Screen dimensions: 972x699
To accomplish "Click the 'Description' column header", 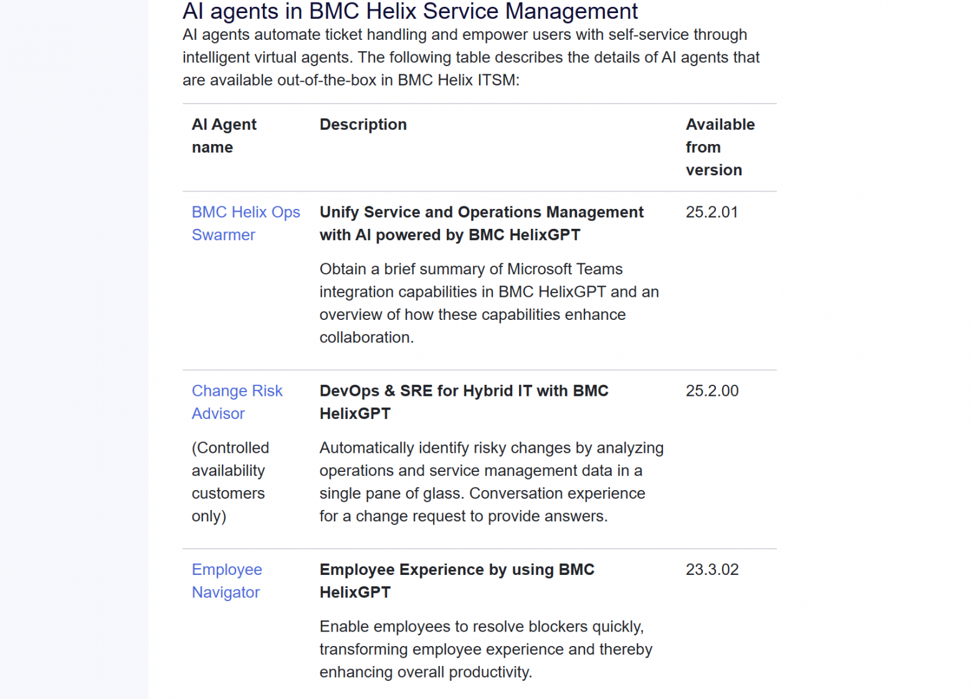I will (363, 125).
